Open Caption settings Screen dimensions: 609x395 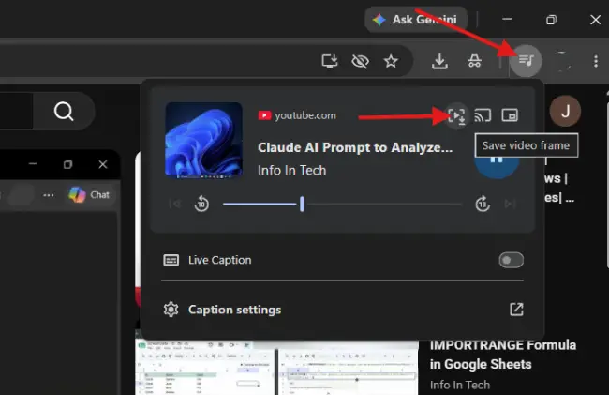coord(343,310)
